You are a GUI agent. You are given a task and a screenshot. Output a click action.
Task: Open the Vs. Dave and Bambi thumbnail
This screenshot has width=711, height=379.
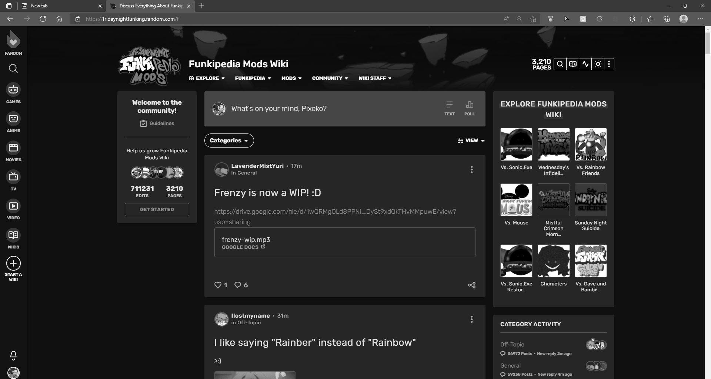tap(591, 261)
